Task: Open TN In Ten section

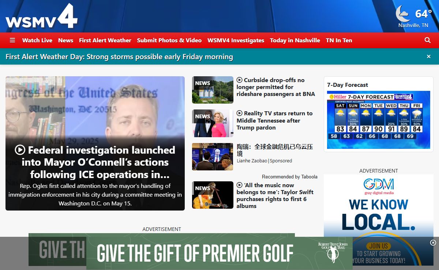Action: (x=339, y=40)
